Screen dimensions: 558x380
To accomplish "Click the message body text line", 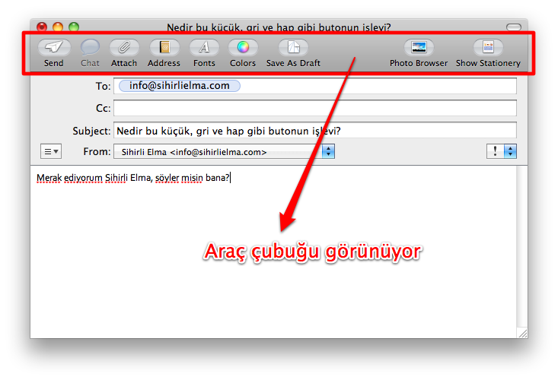I will (x=133, y=178).
